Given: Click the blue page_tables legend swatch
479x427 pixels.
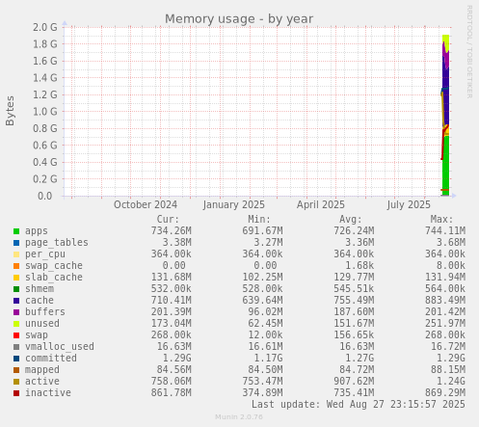Looking at the screenshot, I should [x=16, y=243].
